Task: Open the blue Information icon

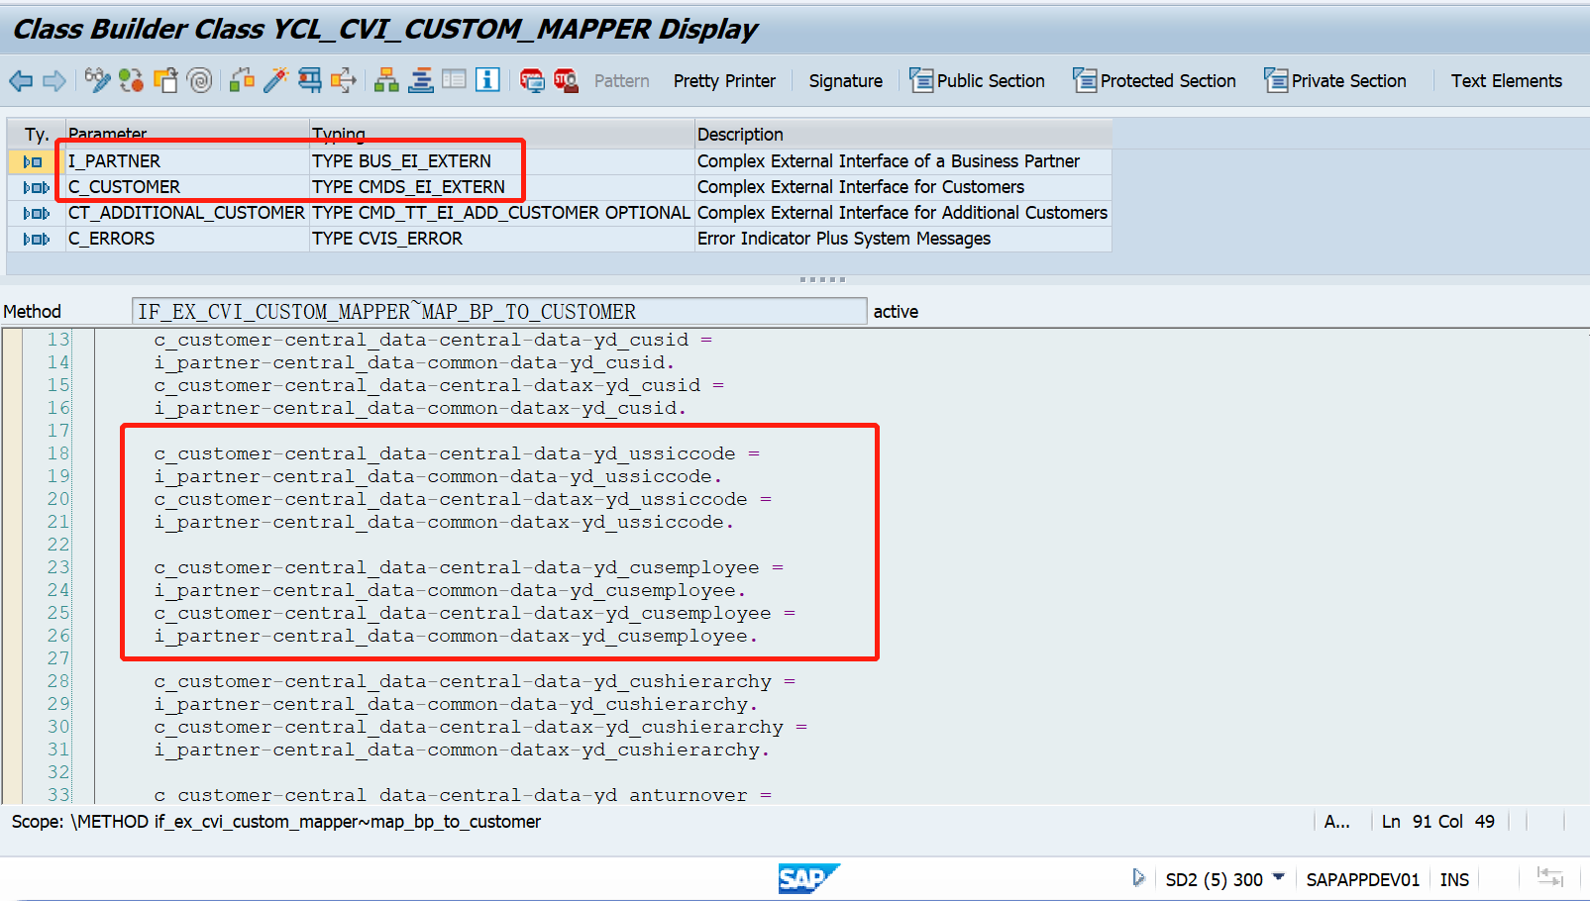Action: [x=487, y=80]
